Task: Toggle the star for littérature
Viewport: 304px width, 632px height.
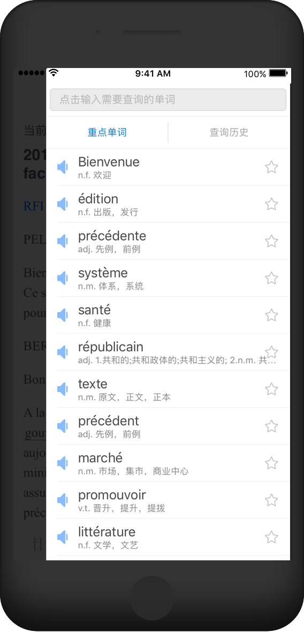Action: tap(271, 537)
